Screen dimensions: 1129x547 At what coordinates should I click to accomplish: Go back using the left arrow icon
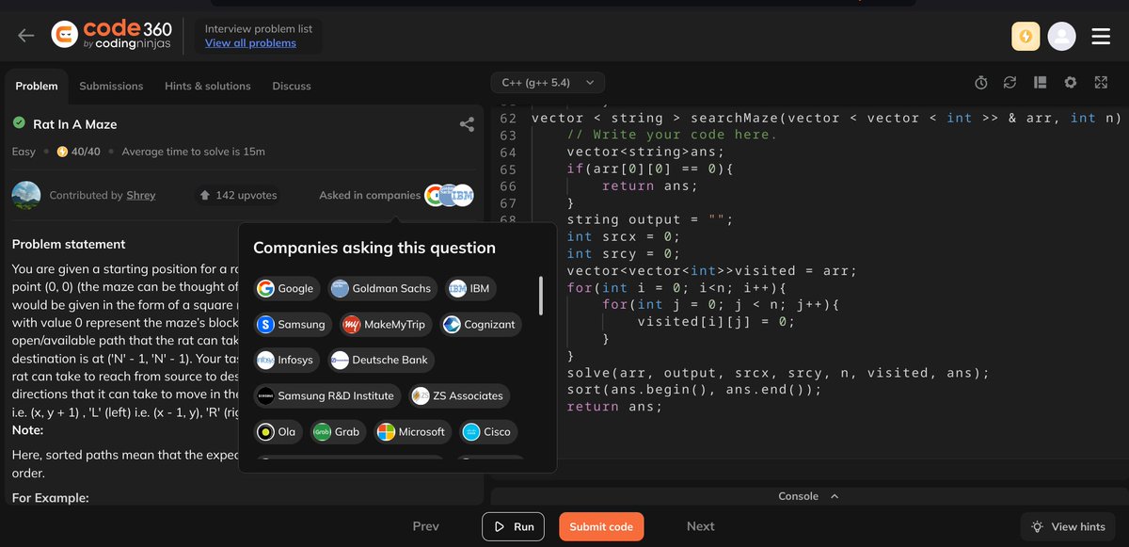[26, 36]
